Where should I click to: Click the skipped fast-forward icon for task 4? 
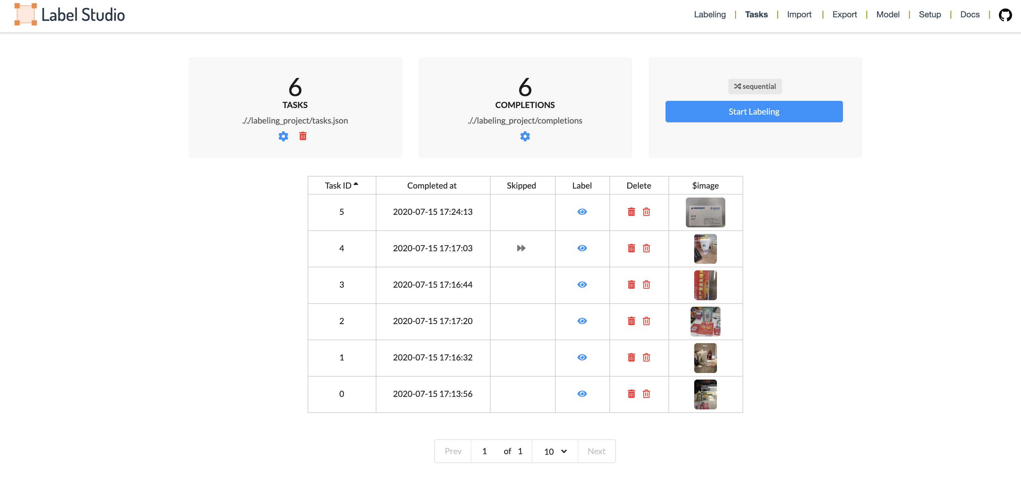coord(521,248)
